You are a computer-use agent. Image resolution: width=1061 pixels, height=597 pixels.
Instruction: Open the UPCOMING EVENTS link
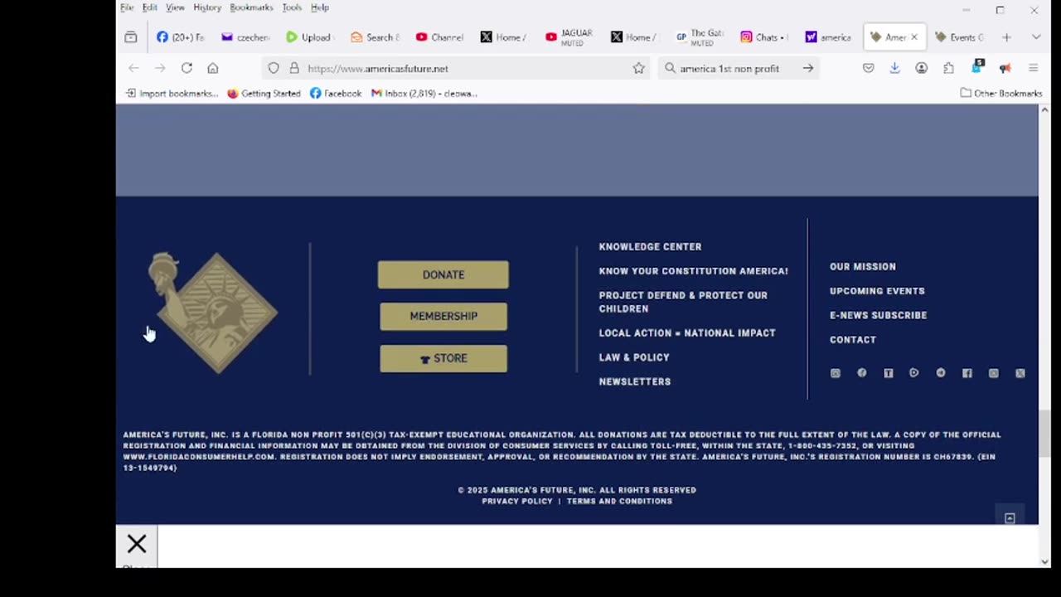(x=877, y=291)
